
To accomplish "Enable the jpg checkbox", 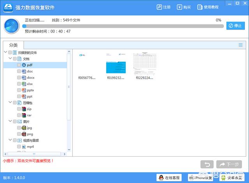I will (19, 128).
